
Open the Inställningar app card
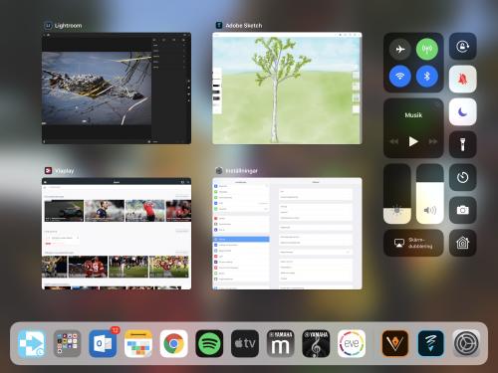coord(287,234)
